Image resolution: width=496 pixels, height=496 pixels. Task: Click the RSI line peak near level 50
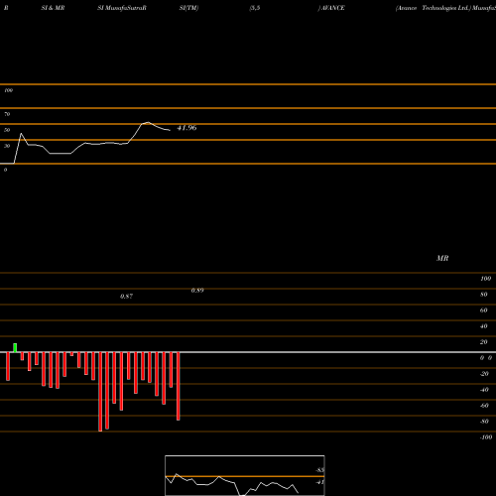coord(148,123)
